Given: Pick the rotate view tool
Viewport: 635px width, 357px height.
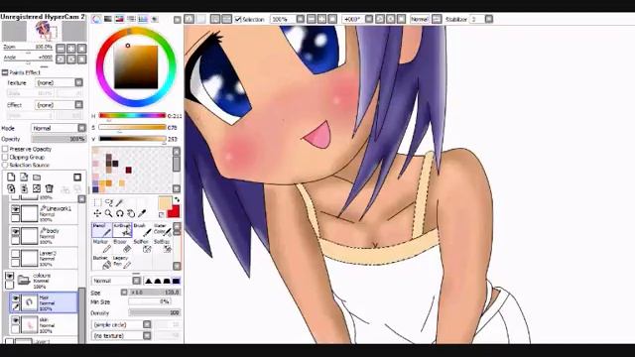Looking at the screenshot, I should click(119, 213).
